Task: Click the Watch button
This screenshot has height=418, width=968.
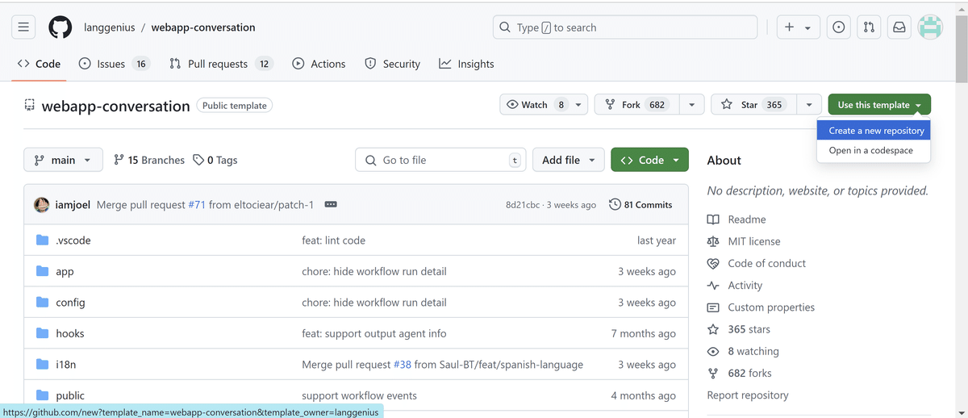Action: point(544,105)
